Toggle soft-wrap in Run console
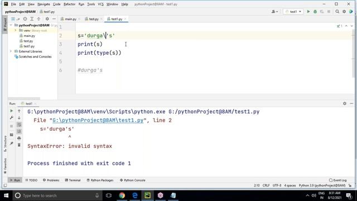Viewport: 357px width, 201px height. [19, 125]
